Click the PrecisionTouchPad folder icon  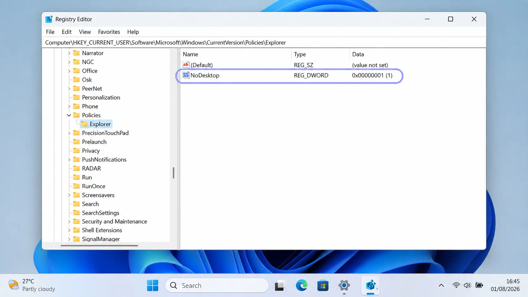pyautogui.click(x=76, y=133)
